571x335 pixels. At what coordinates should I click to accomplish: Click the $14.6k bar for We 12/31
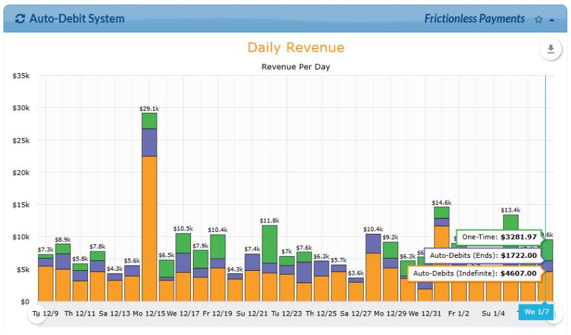(442, 254)
